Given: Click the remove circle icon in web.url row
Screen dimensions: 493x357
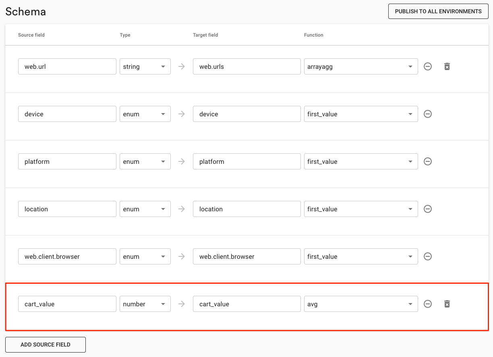Looking at the screenshot, I should point(428,66).
